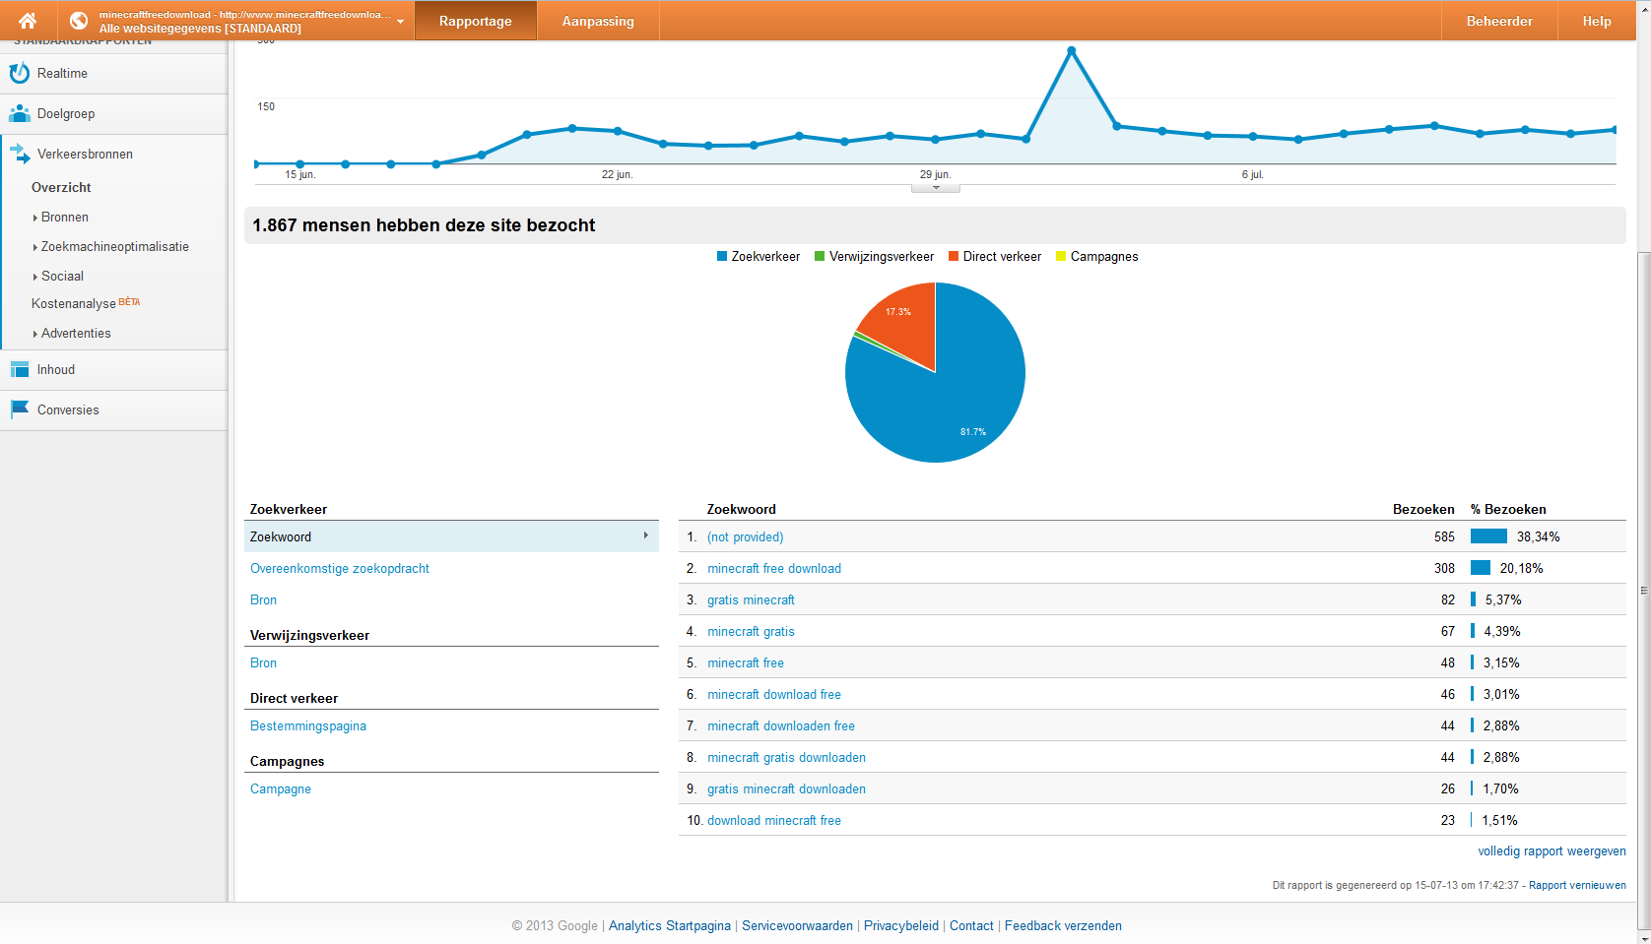Open Analytics Startpagina footer link
1651x944 pixels.
(670, 925)
